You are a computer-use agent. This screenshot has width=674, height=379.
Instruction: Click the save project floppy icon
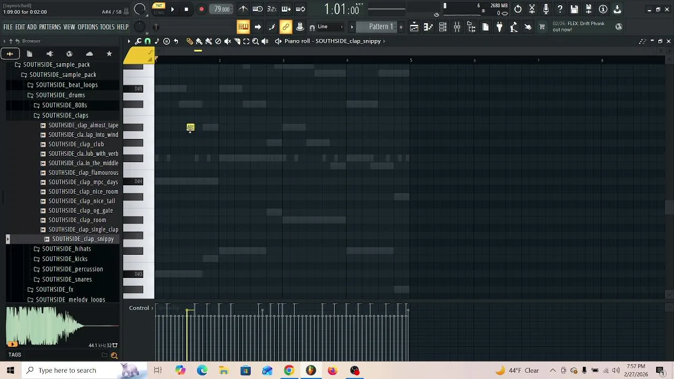[x=574, y=9]
